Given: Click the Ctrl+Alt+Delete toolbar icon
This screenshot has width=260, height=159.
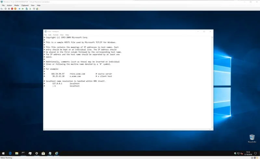Looking at the screenshot, I should point(2,9).
